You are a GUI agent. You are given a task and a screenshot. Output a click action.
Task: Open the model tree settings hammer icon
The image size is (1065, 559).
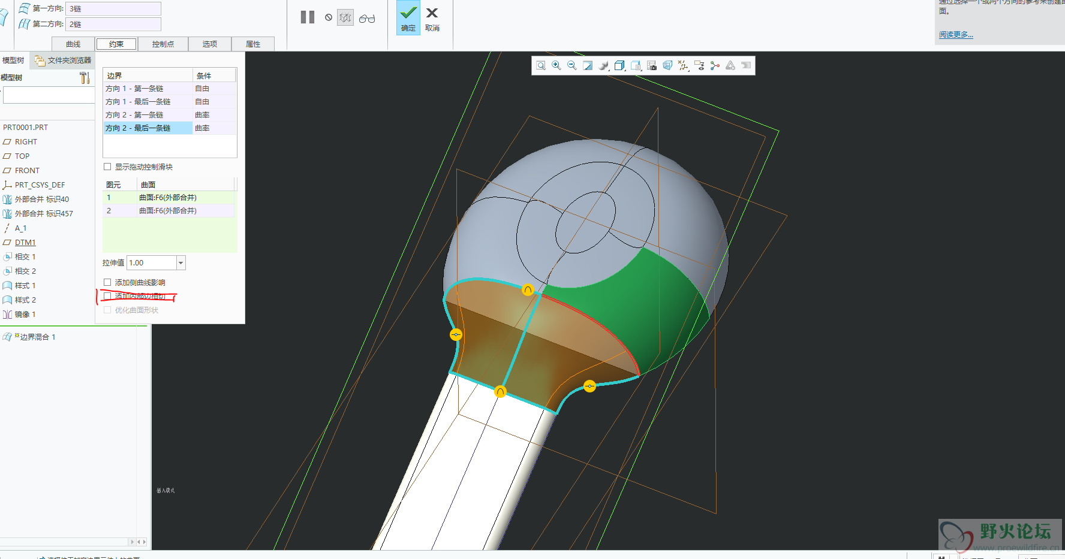85,78
